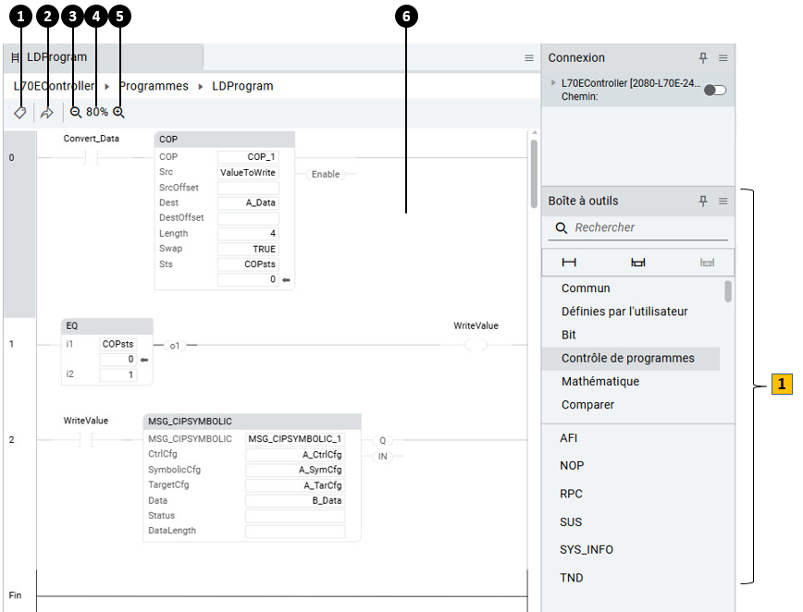Viewport: 803px width, 612px height.
Task: Toggle the L70EController connection switch
Action: pos(715,90)
